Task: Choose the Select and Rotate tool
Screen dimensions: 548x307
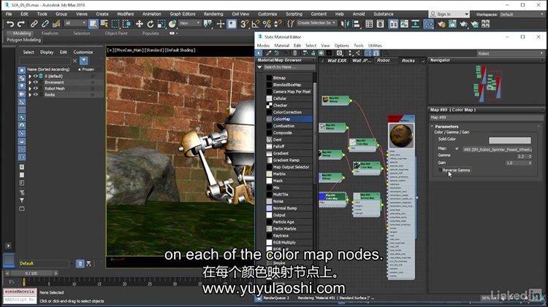Action: (x=151, y=24)
